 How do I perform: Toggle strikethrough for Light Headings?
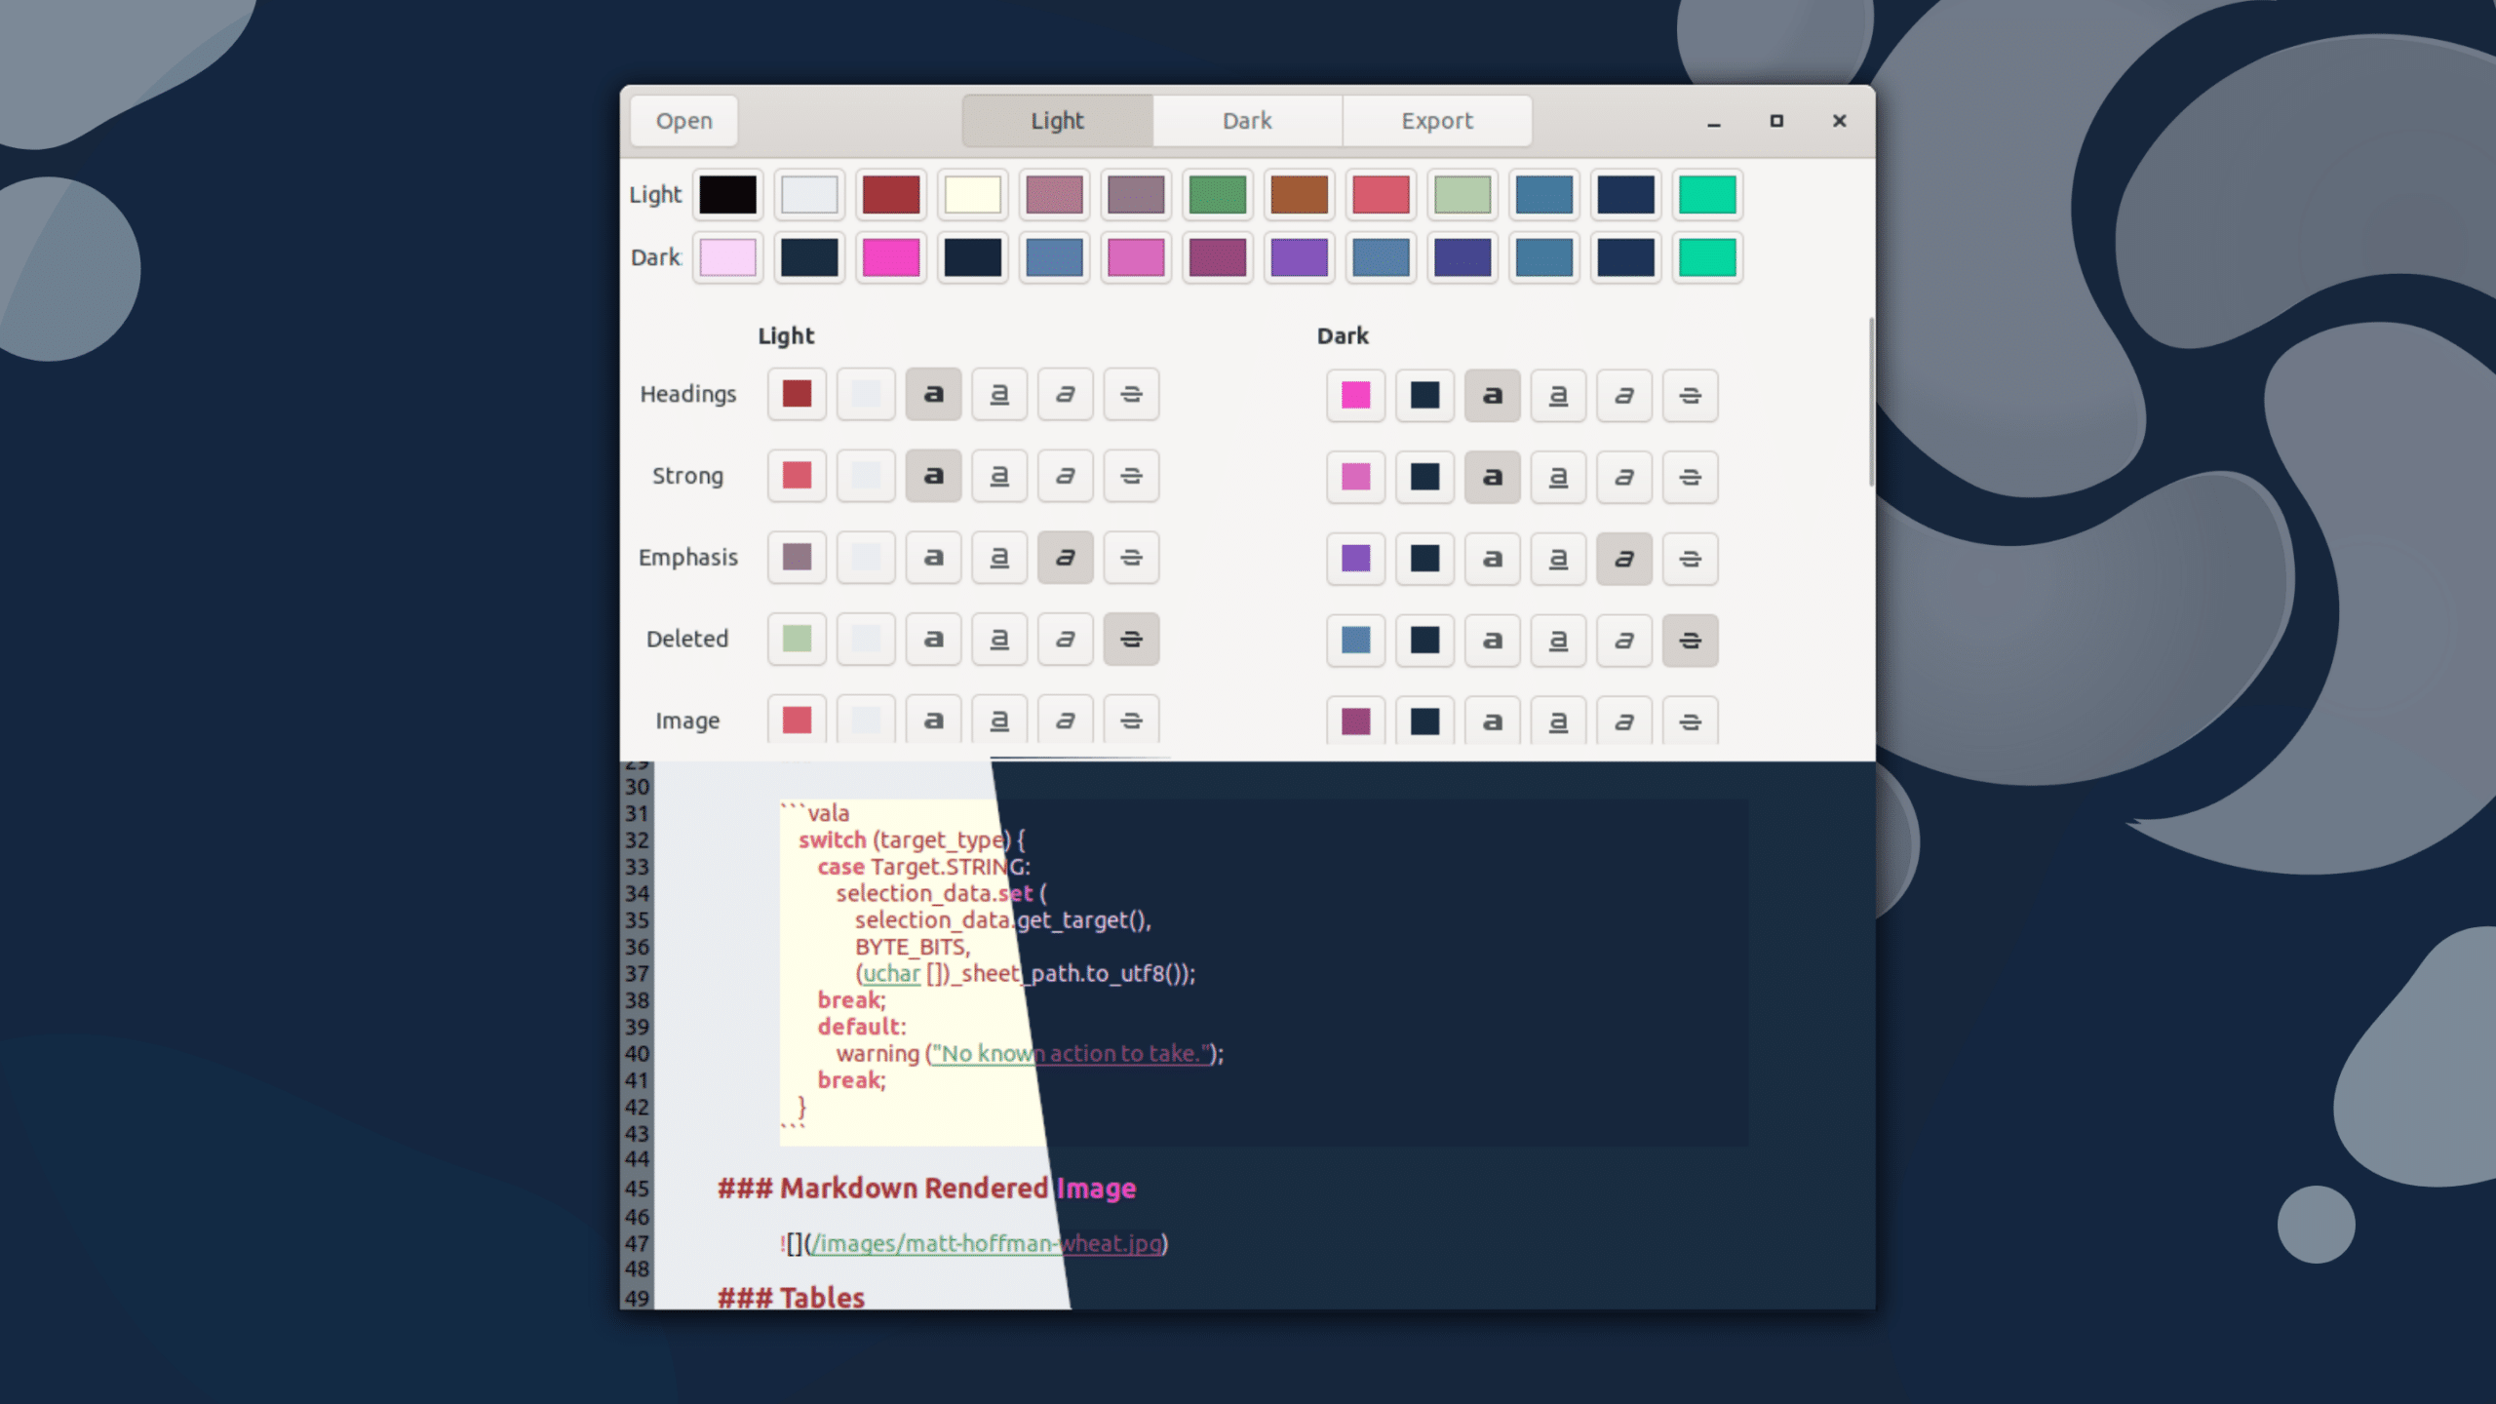(1131, 394)
